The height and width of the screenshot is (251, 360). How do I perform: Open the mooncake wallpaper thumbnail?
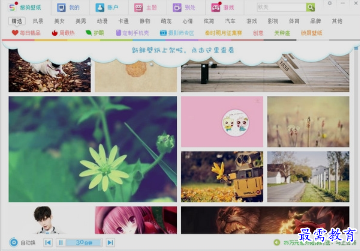click(x=136, y=75)
